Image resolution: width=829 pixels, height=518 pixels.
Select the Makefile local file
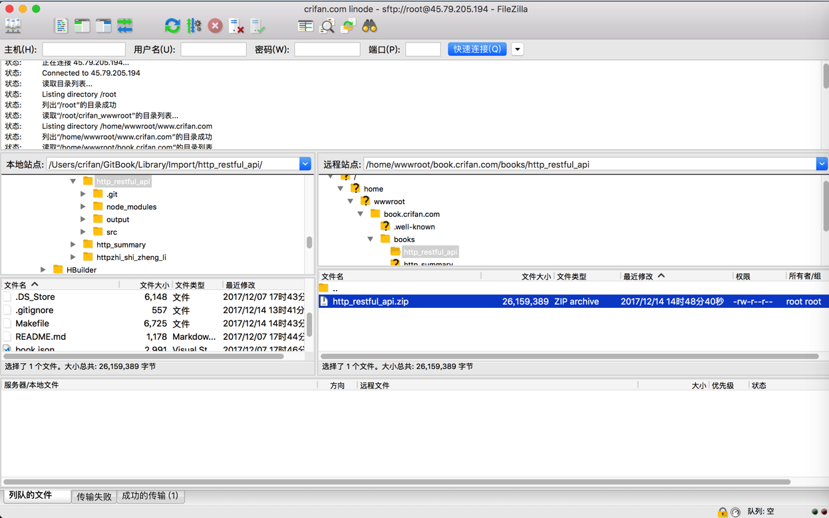click(32, 323)
